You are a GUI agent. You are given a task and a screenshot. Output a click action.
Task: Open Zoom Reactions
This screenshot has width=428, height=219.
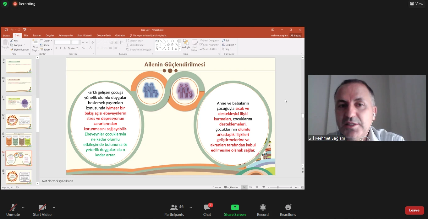pos(288,210)
